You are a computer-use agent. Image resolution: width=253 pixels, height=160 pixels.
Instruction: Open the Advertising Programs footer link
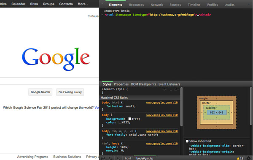(32, 157)
